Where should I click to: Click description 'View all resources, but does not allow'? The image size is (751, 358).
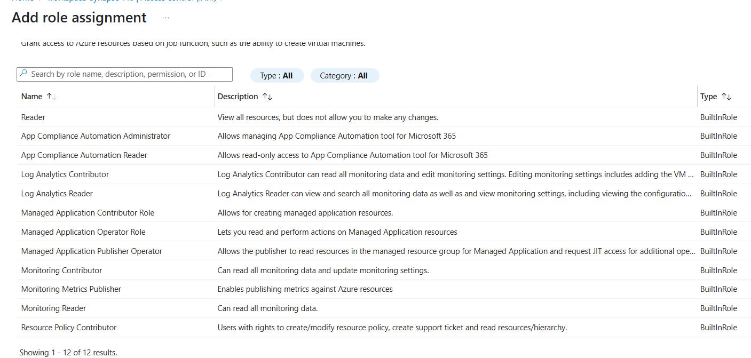(x=328, y=117)
